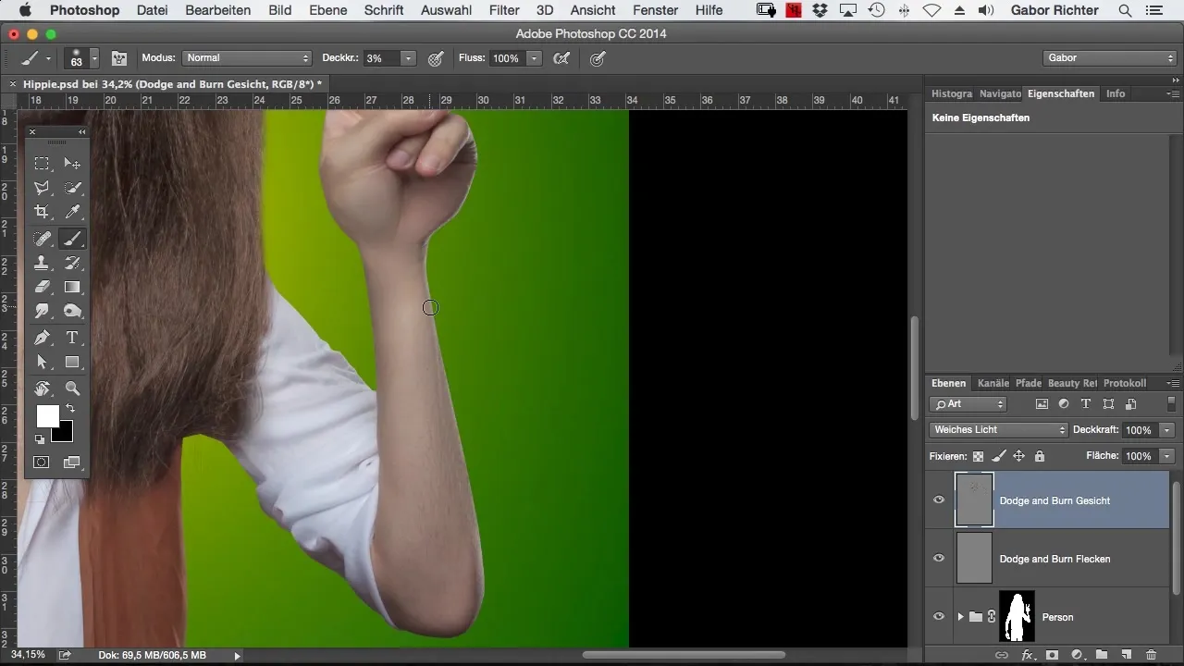The height and width of the screenshot is (666, 1184).
Task: Hide the Dodge and Burn Gesicht layer
Action: [x=939, y=500]
